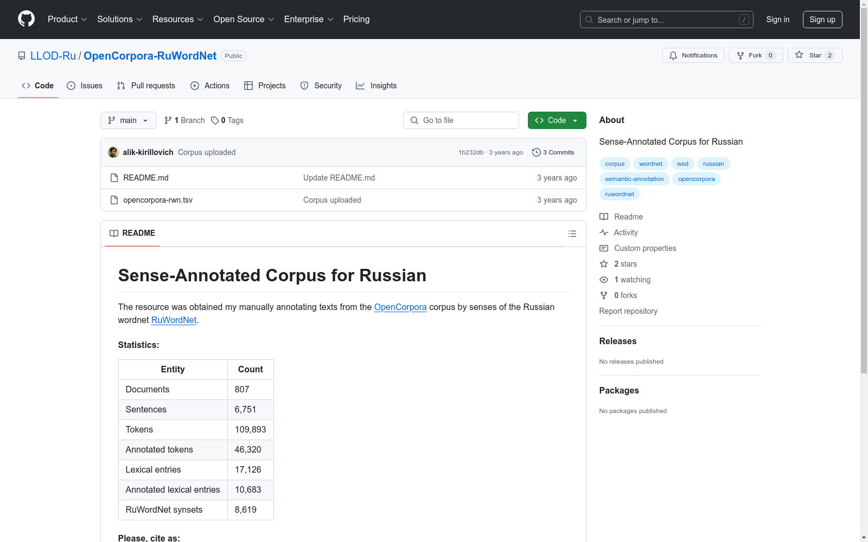The width and height of the screenshot is (868, 542).
Task: Click the OpenCorpora link in README text
Action: click(400, 307)
